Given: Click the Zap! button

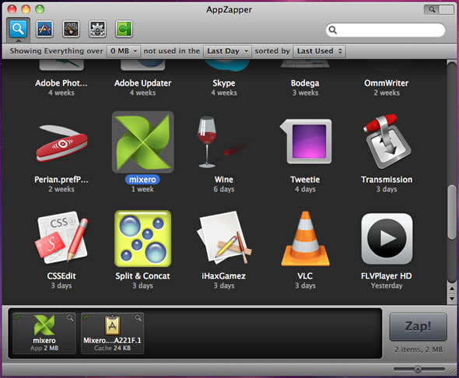Looking at the screenshot, I should 418,327.
